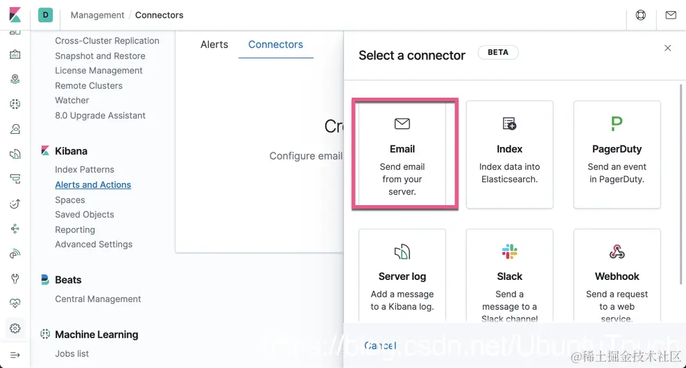
Task: Open Remote Clusters page
Action: tap(89, 86)
